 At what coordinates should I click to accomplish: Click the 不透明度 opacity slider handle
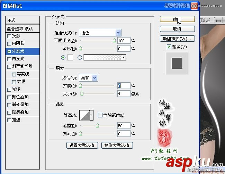114,40
